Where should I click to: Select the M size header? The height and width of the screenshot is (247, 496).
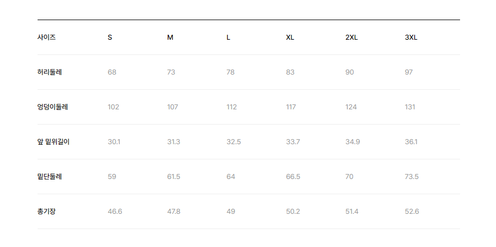click(x=170, y=38)
